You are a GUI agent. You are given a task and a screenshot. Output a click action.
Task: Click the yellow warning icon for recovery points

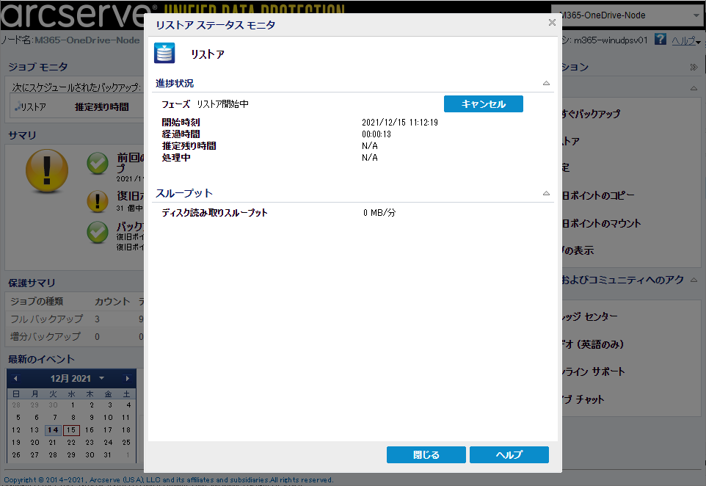pos(98,201)
